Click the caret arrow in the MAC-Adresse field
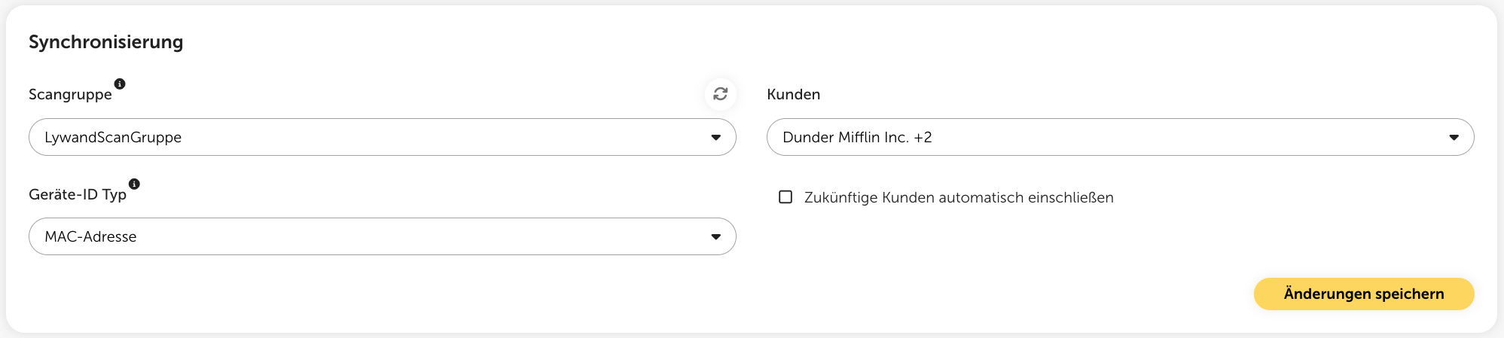This screenshot has height=338, width=1504. [x=715, y=236]
